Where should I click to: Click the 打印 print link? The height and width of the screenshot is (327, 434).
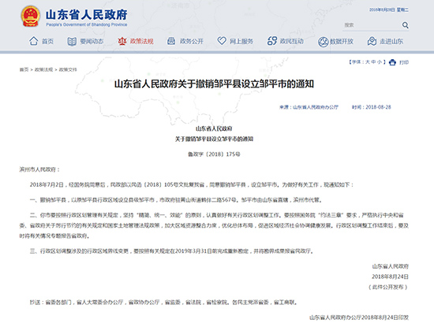click(404, 62)
